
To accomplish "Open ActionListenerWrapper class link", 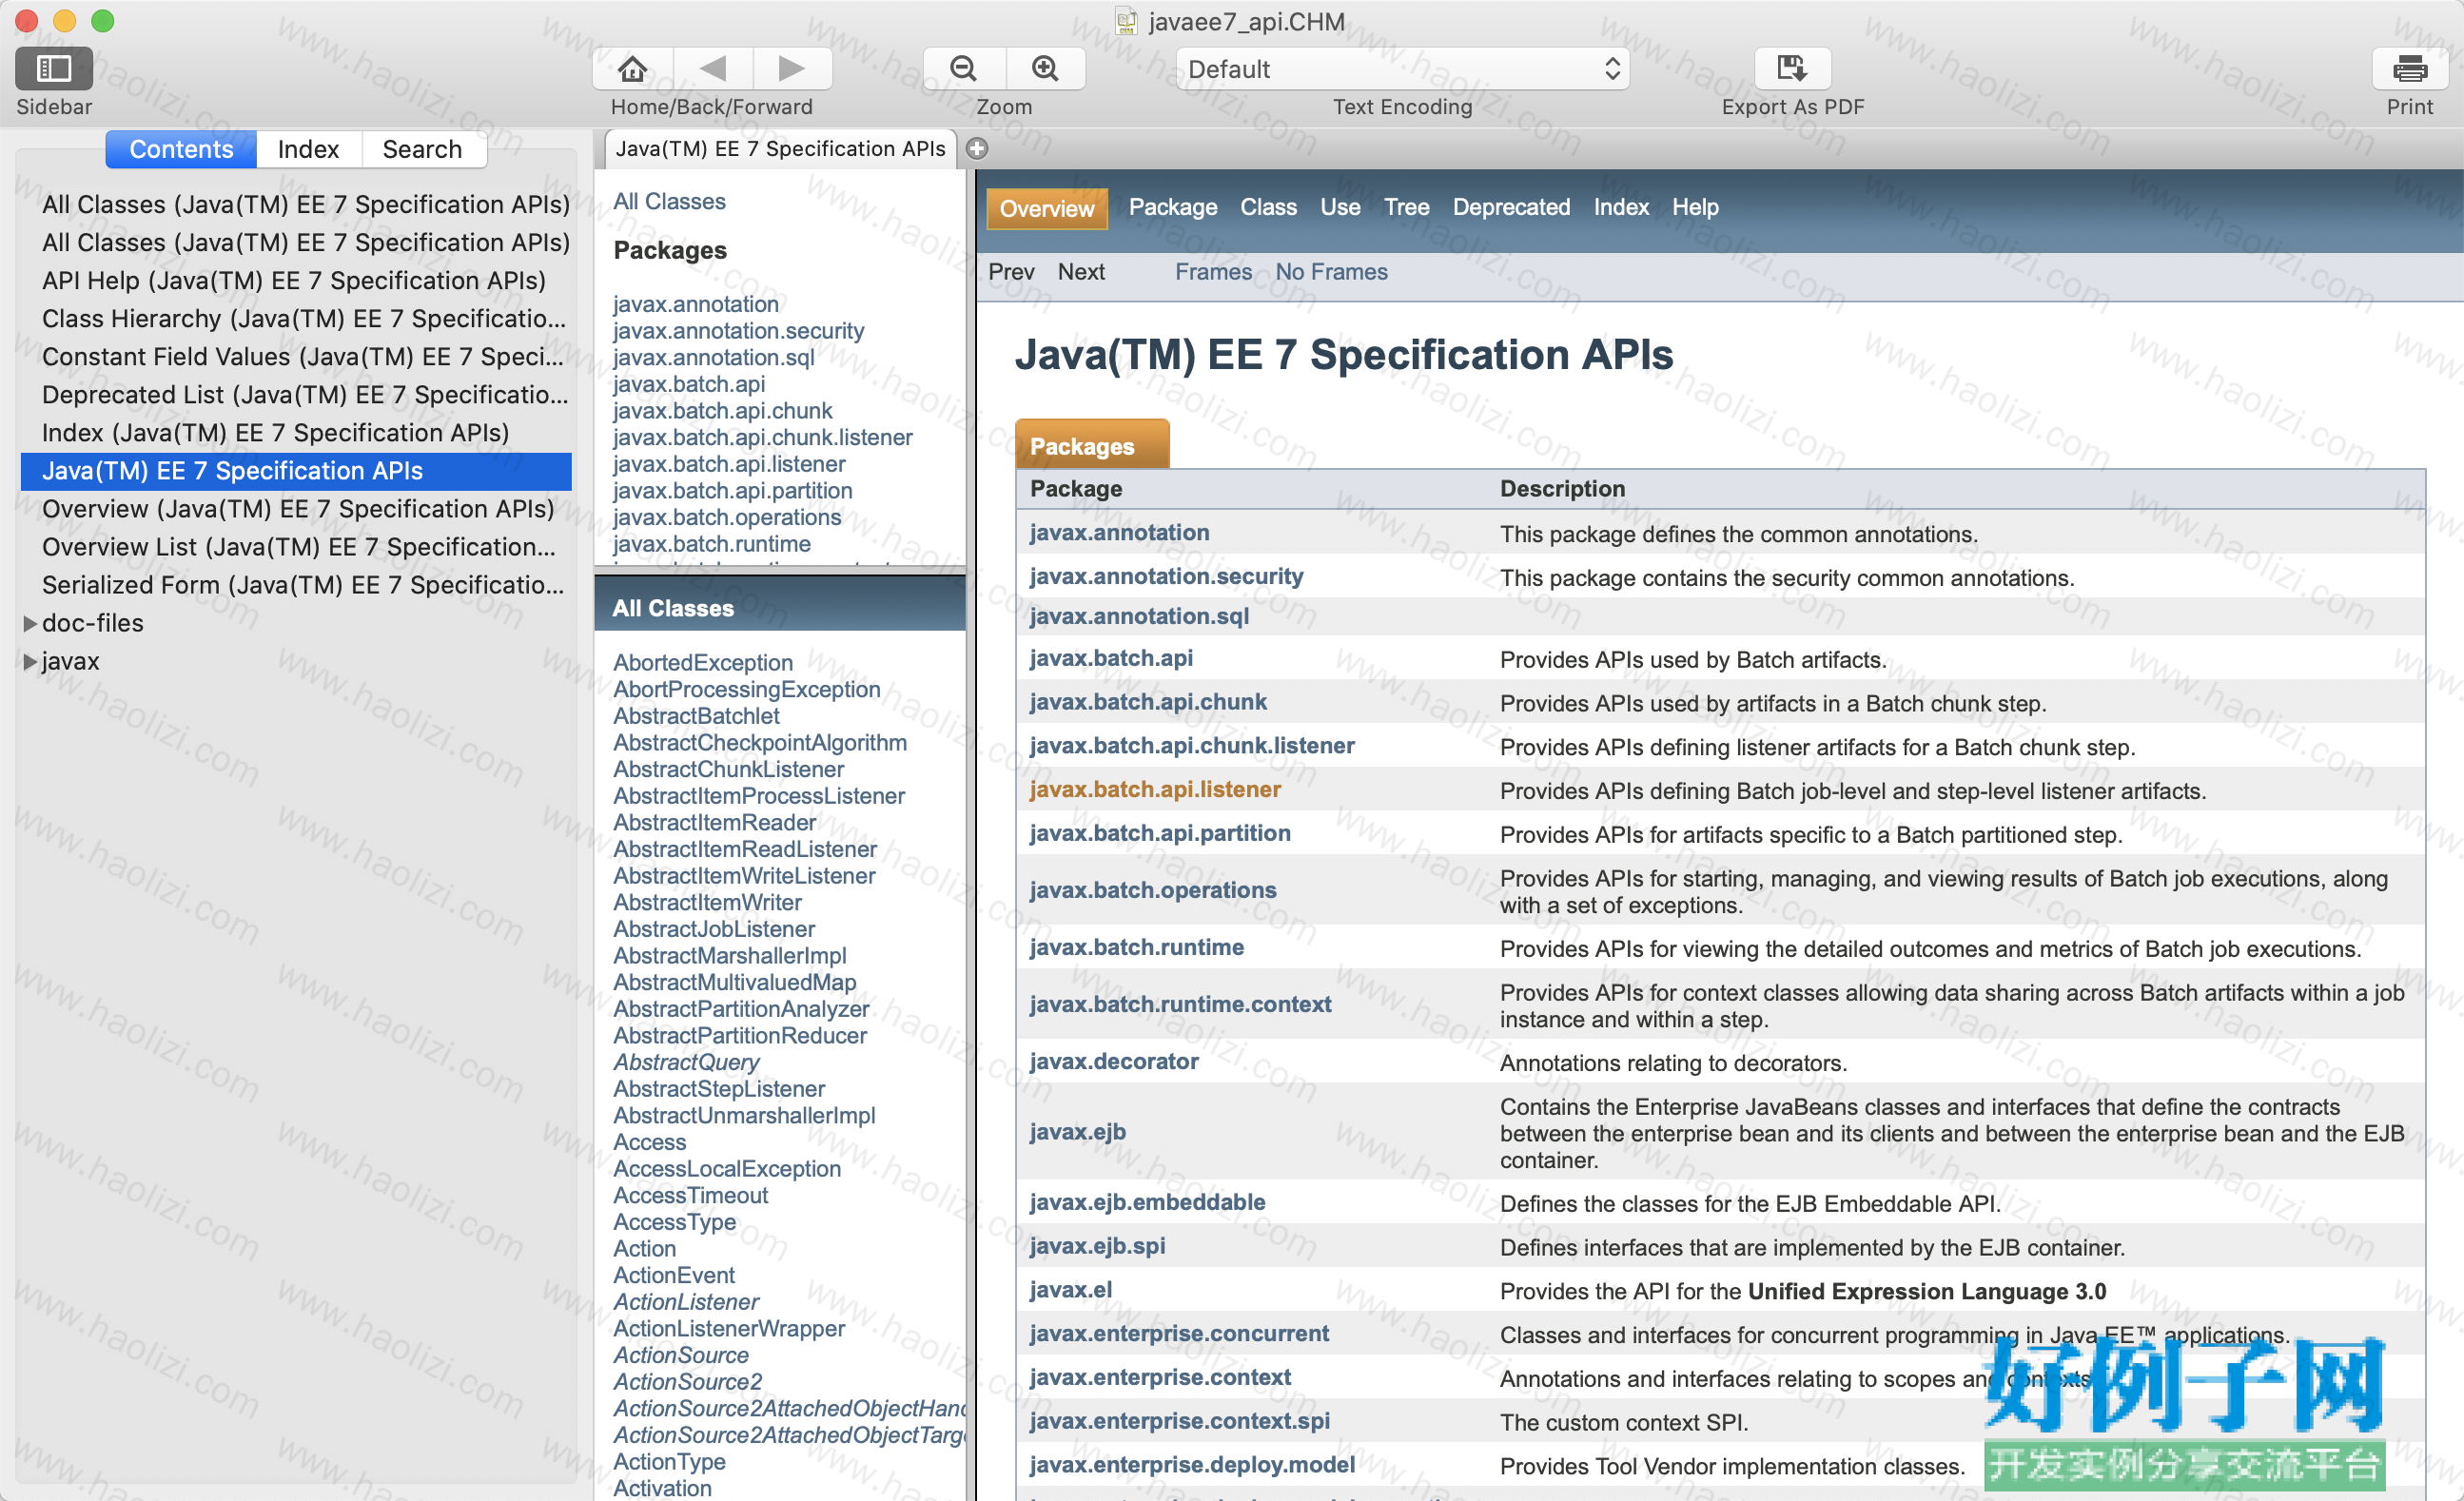I will [x=728, y=1328].
